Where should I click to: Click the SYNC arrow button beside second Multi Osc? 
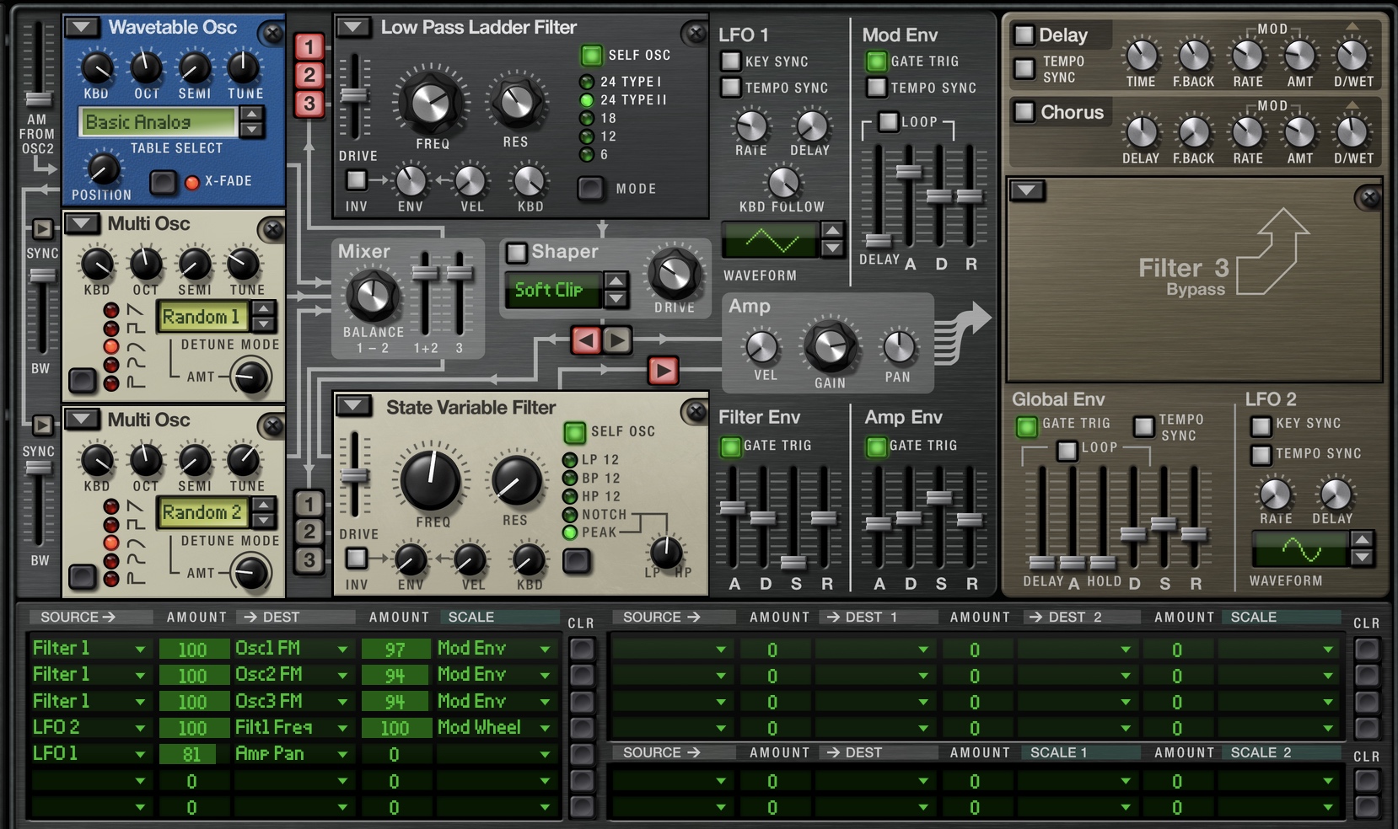pos(42,425)
